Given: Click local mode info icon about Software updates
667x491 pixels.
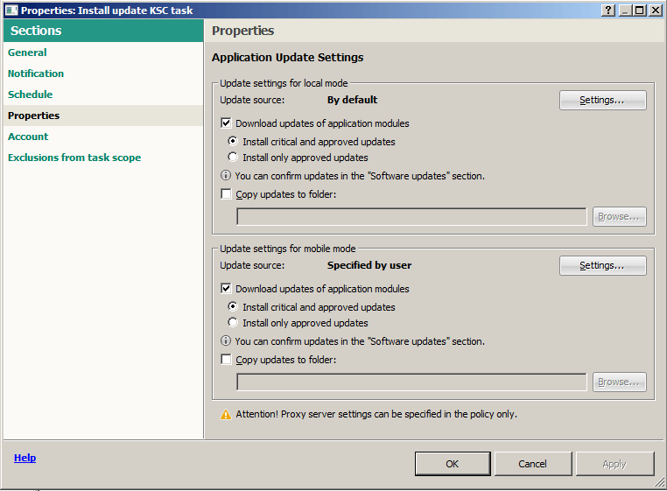Looking at the screenshot, I should pos(226,175).
